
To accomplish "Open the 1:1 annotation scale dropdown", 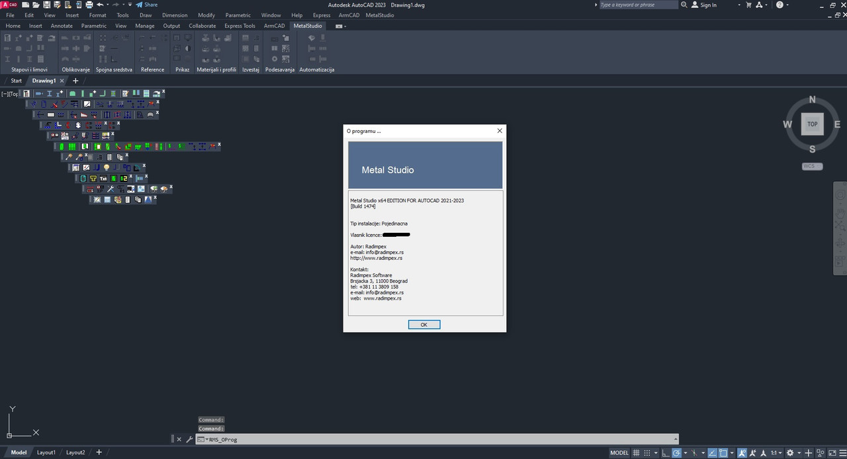I will coord(776,452).
